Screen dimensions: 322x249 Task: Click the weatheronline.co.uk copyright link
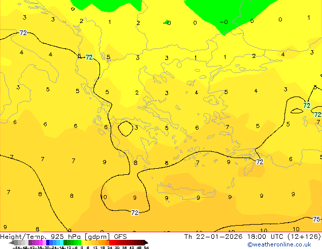[x=279, y=244]
